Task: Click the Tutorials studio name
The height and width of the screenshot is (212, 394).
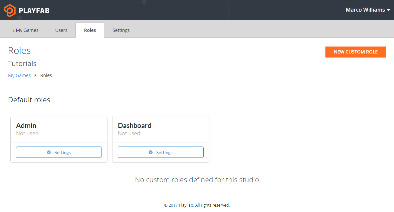Action: click(x=22, y=64)
